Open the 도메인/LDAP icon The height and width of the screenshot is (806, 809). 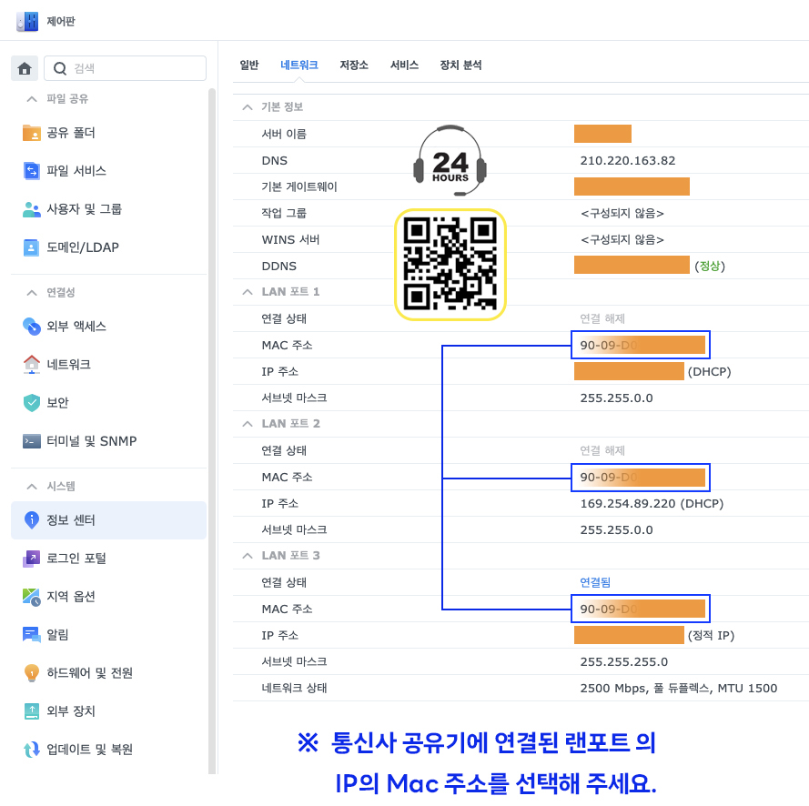coord(32,247)
